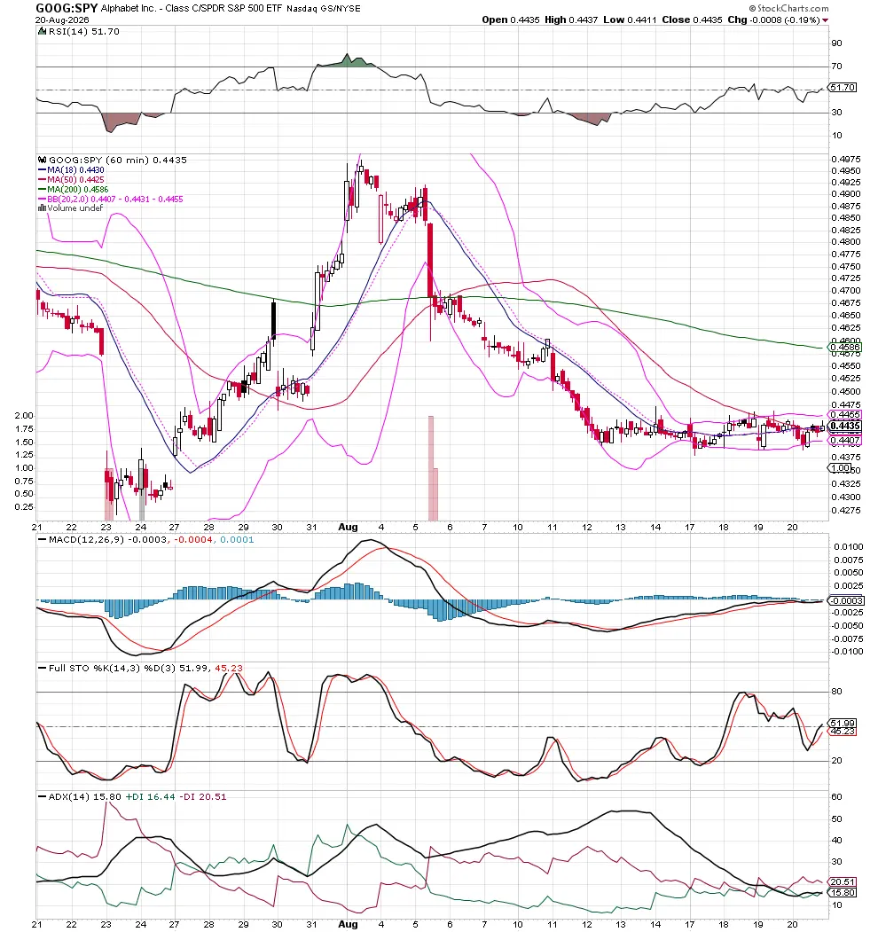Click the 45.23 stochastic axis value tag
Viewport: 878px width, 932px height.
[x=843, y=731]
